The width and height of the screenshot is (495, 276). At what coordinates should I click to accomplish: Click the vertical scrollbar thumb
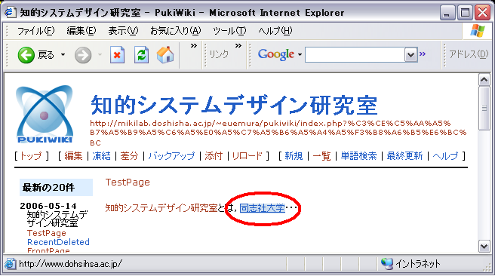(x=484, y=108)
